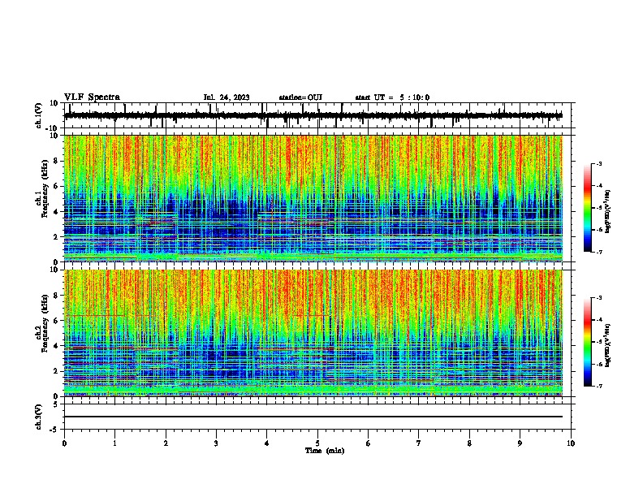Click the ch.1 spectrogram "4" kHz tick label

[56, 212]
